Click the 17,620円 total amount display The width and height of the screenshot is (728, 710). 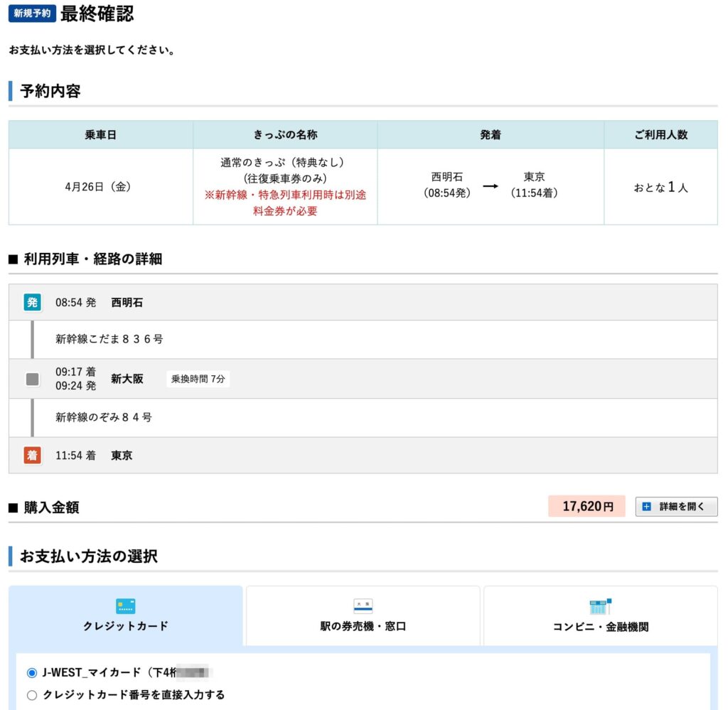click(x=587, y=506)
